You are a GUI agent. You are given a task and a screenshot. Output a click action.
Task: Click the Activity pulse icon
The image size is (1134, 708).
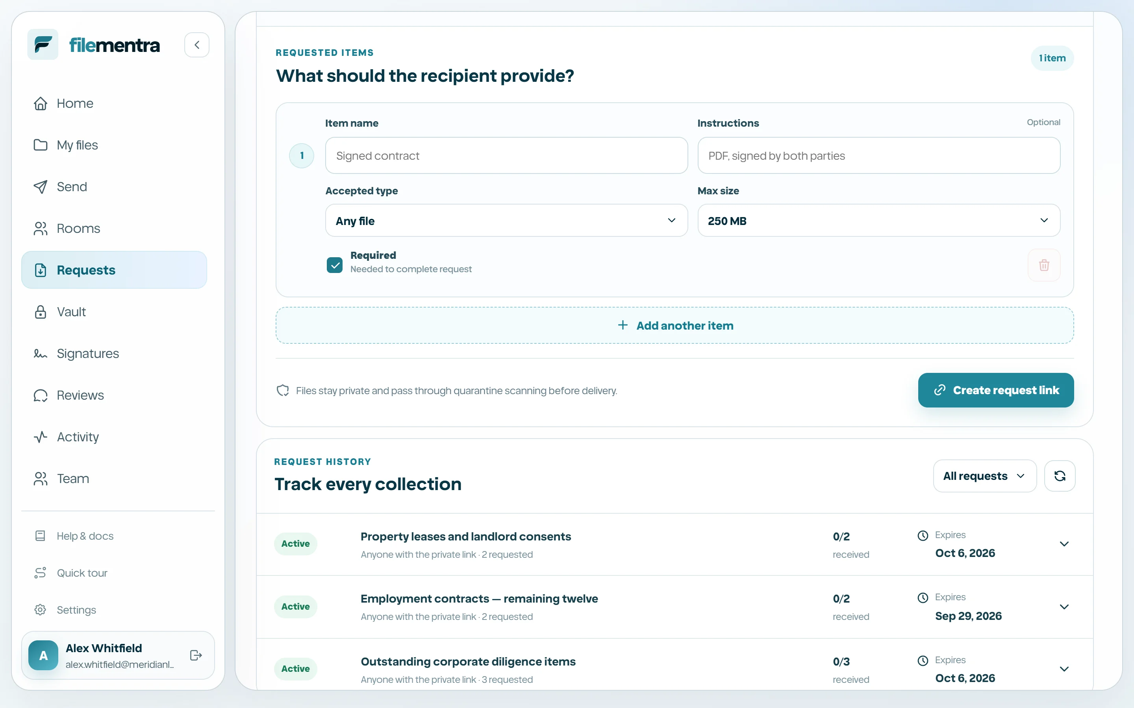pos(41,437)
